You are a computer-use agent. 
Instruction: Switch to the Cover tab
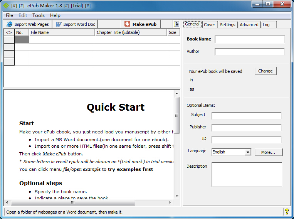[210, 25]
